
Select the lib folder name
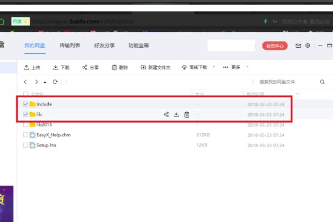[39, 114]
